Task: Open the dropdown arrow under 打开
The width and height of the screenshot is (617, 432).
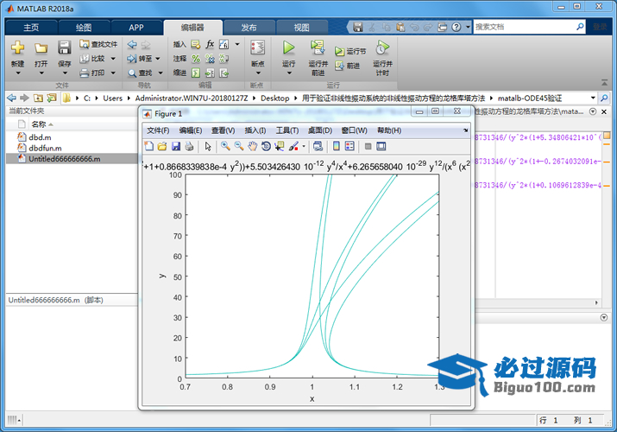Action: (x=41, y=73)
